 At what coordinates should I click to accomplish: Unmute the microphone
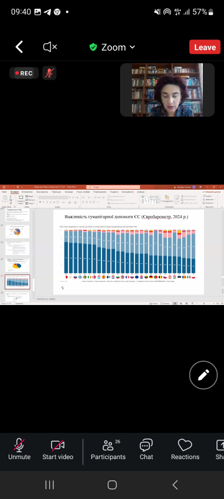click(x=19, y=449)
